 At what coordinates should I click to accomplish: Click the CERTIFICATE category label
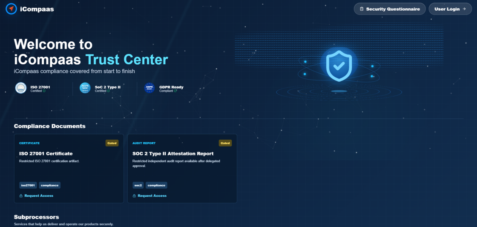pyautogui.click(x=29, y=143)
